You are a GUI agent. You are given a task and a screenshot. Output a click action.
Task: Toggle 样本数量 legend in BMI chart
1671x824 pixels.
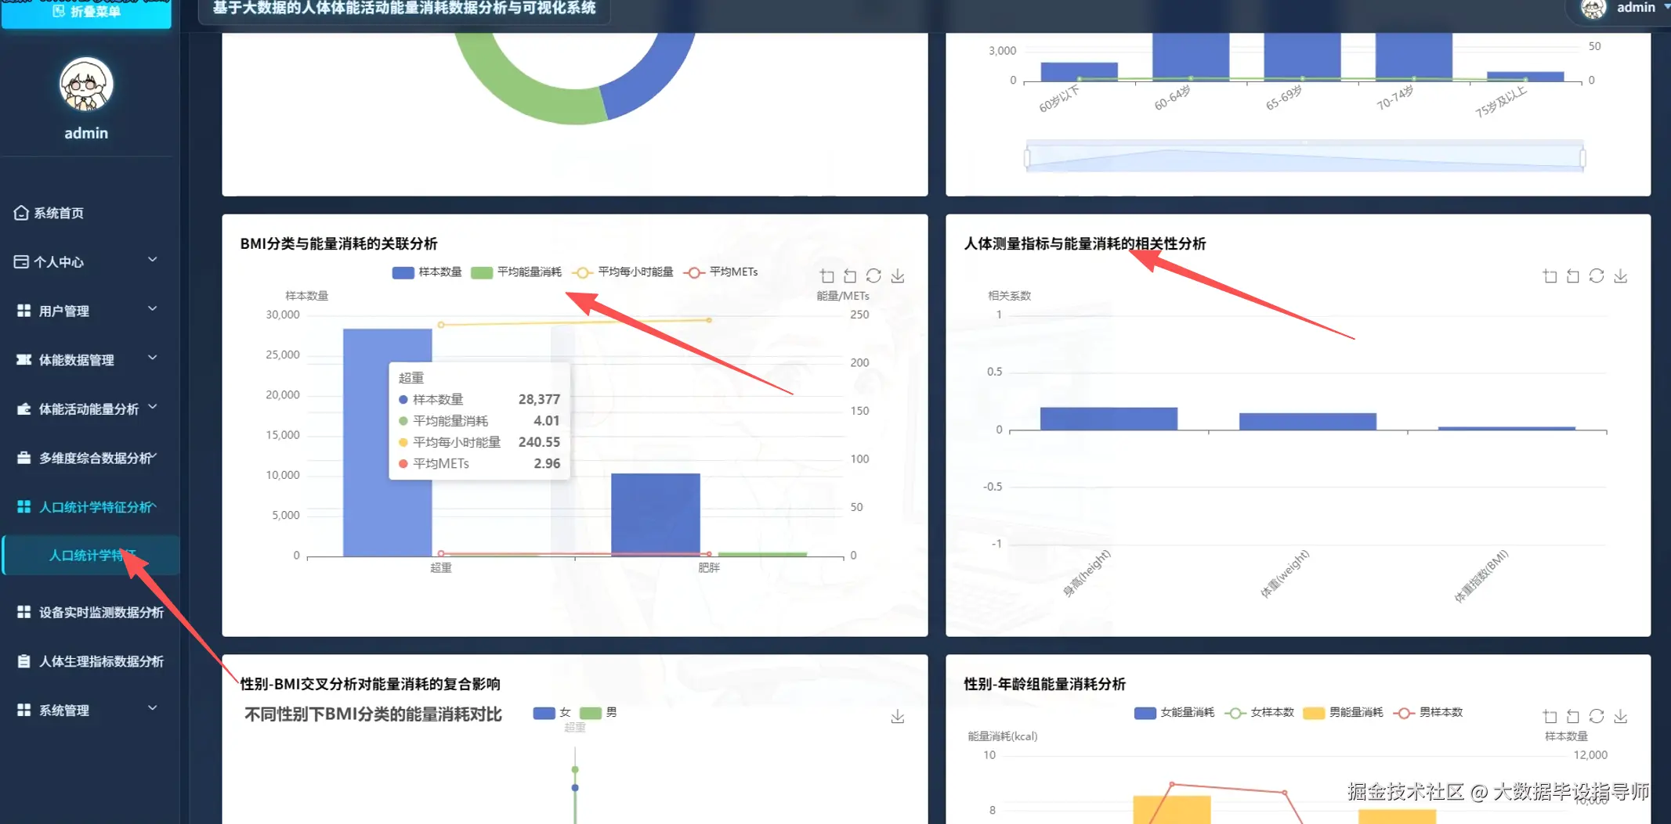pos(427,272)
